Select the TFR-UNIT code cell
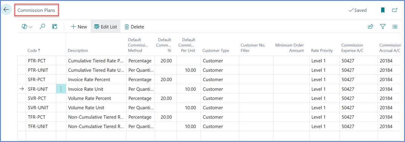 (41, 127)
